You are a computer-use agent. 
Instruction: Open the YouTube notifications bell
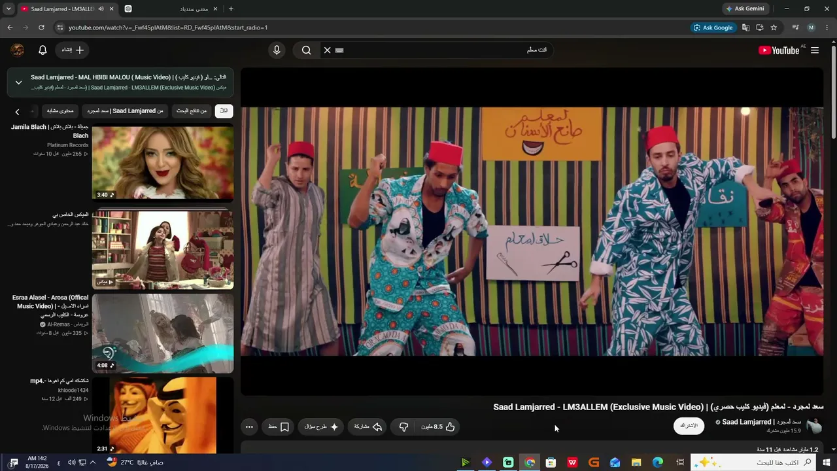pos(43,50)
